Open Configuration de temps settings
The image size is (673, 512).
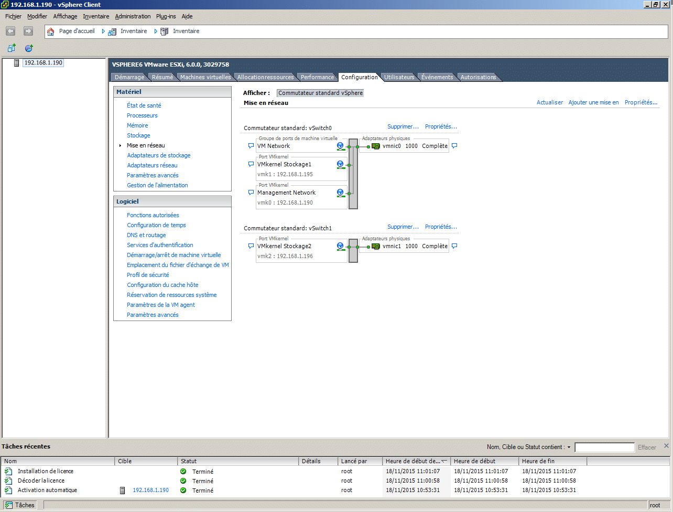[x=156, y=225]
